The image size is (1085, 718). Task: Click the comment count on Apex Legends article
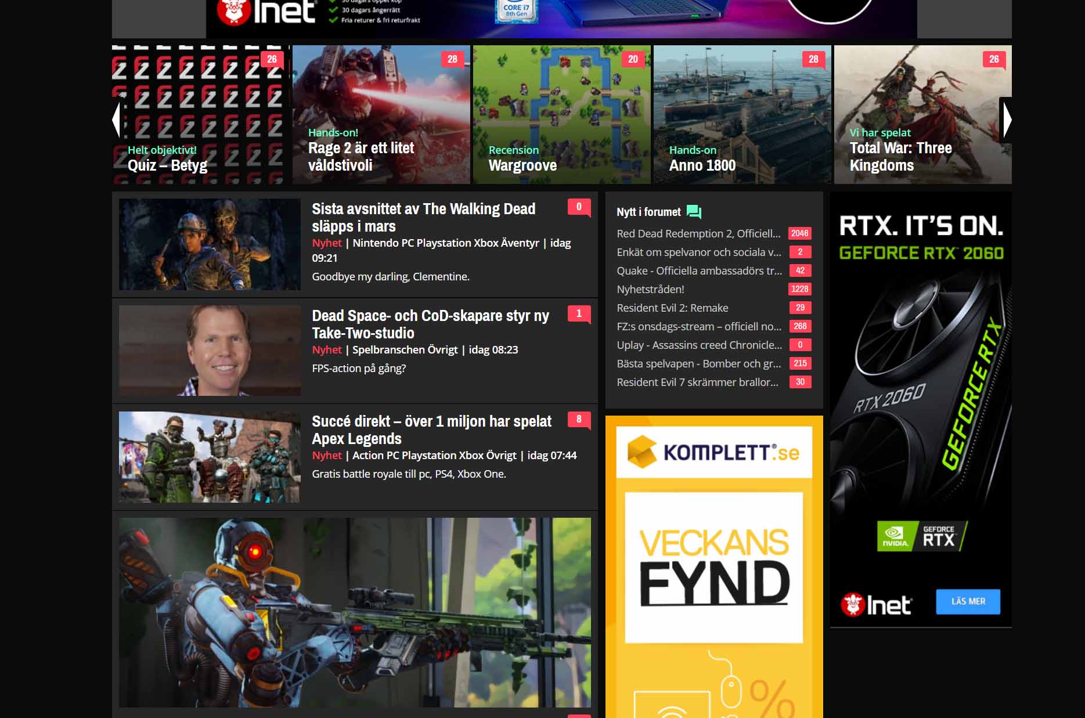[x=579, y=420]
